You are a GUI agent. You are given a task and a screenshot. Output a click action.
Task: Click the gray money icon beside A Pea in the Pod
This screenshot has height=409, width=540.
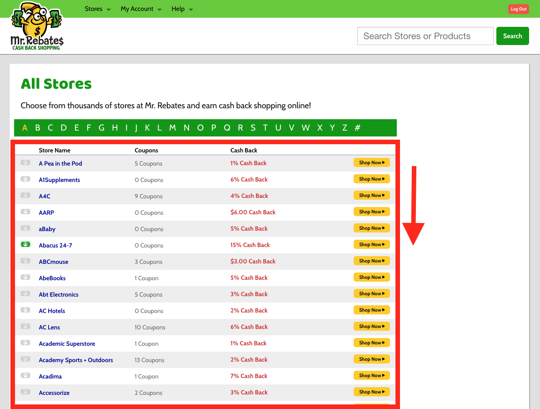click(x=25, y=163)
